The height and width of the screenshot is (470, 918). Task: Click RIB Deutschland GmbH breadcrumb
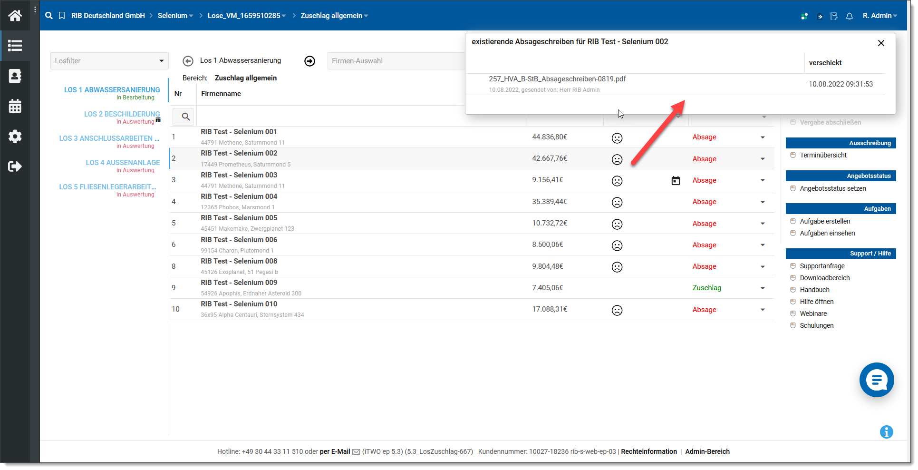pos(108,16)
